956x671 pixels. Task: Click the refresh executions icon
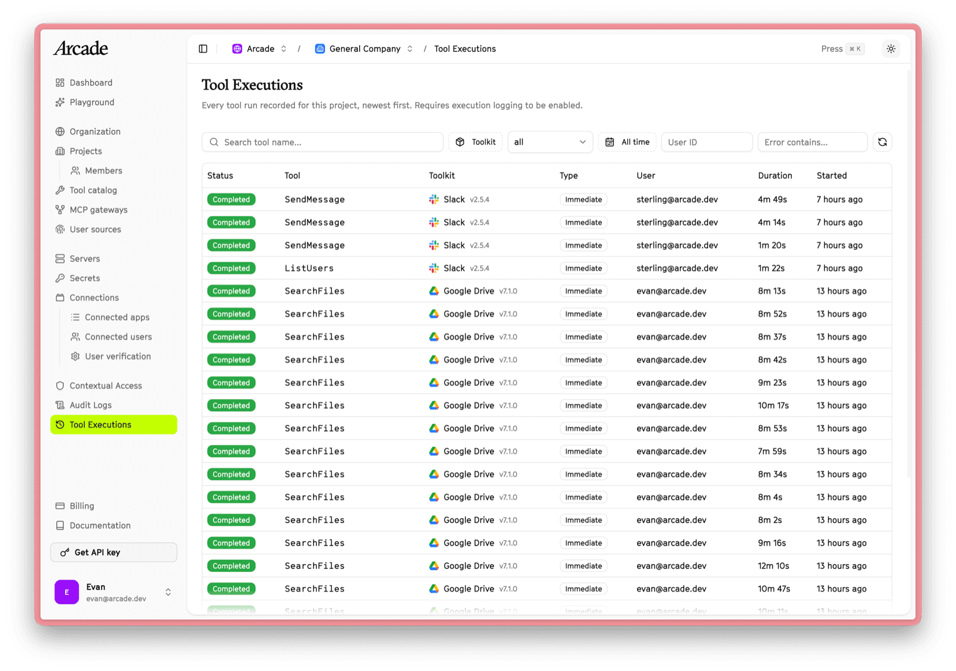point(883,142)
